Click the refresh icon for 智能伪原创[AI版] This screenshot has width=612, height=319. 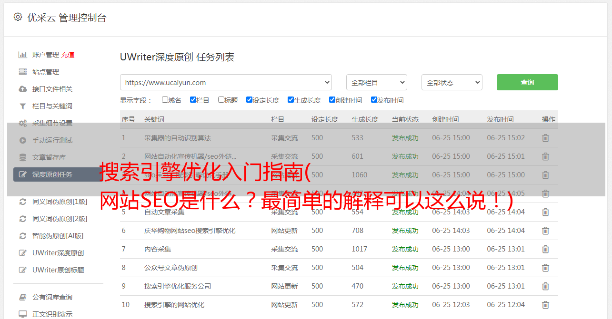tap(22, 236)
